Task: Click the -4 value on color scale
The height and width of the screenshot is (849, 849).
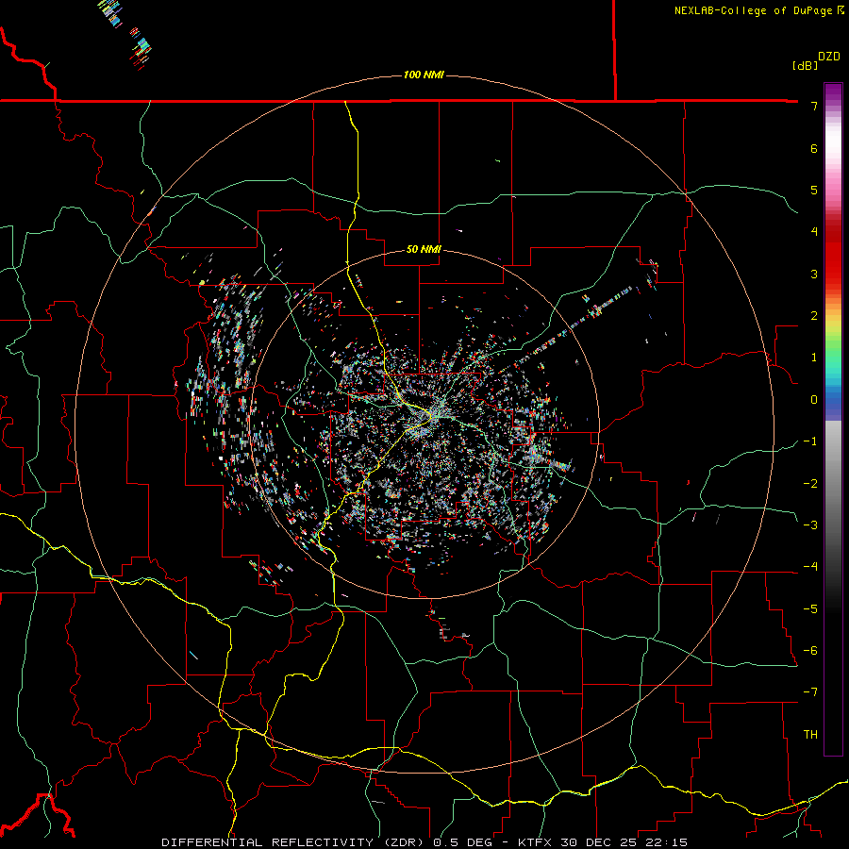Action: 810,567
